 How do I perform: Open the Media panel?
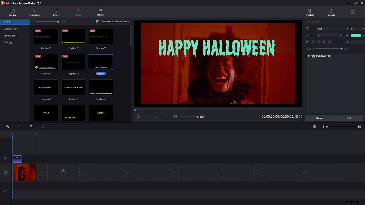12,12
